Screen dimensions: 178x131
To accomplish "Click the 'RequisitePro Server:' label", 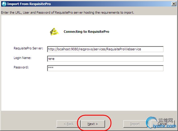I will (x=28, y=48).
